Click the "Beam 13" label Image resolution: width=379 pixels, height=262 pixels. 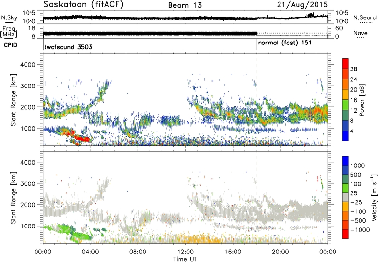pyautogui.click(x=185, y=5)
